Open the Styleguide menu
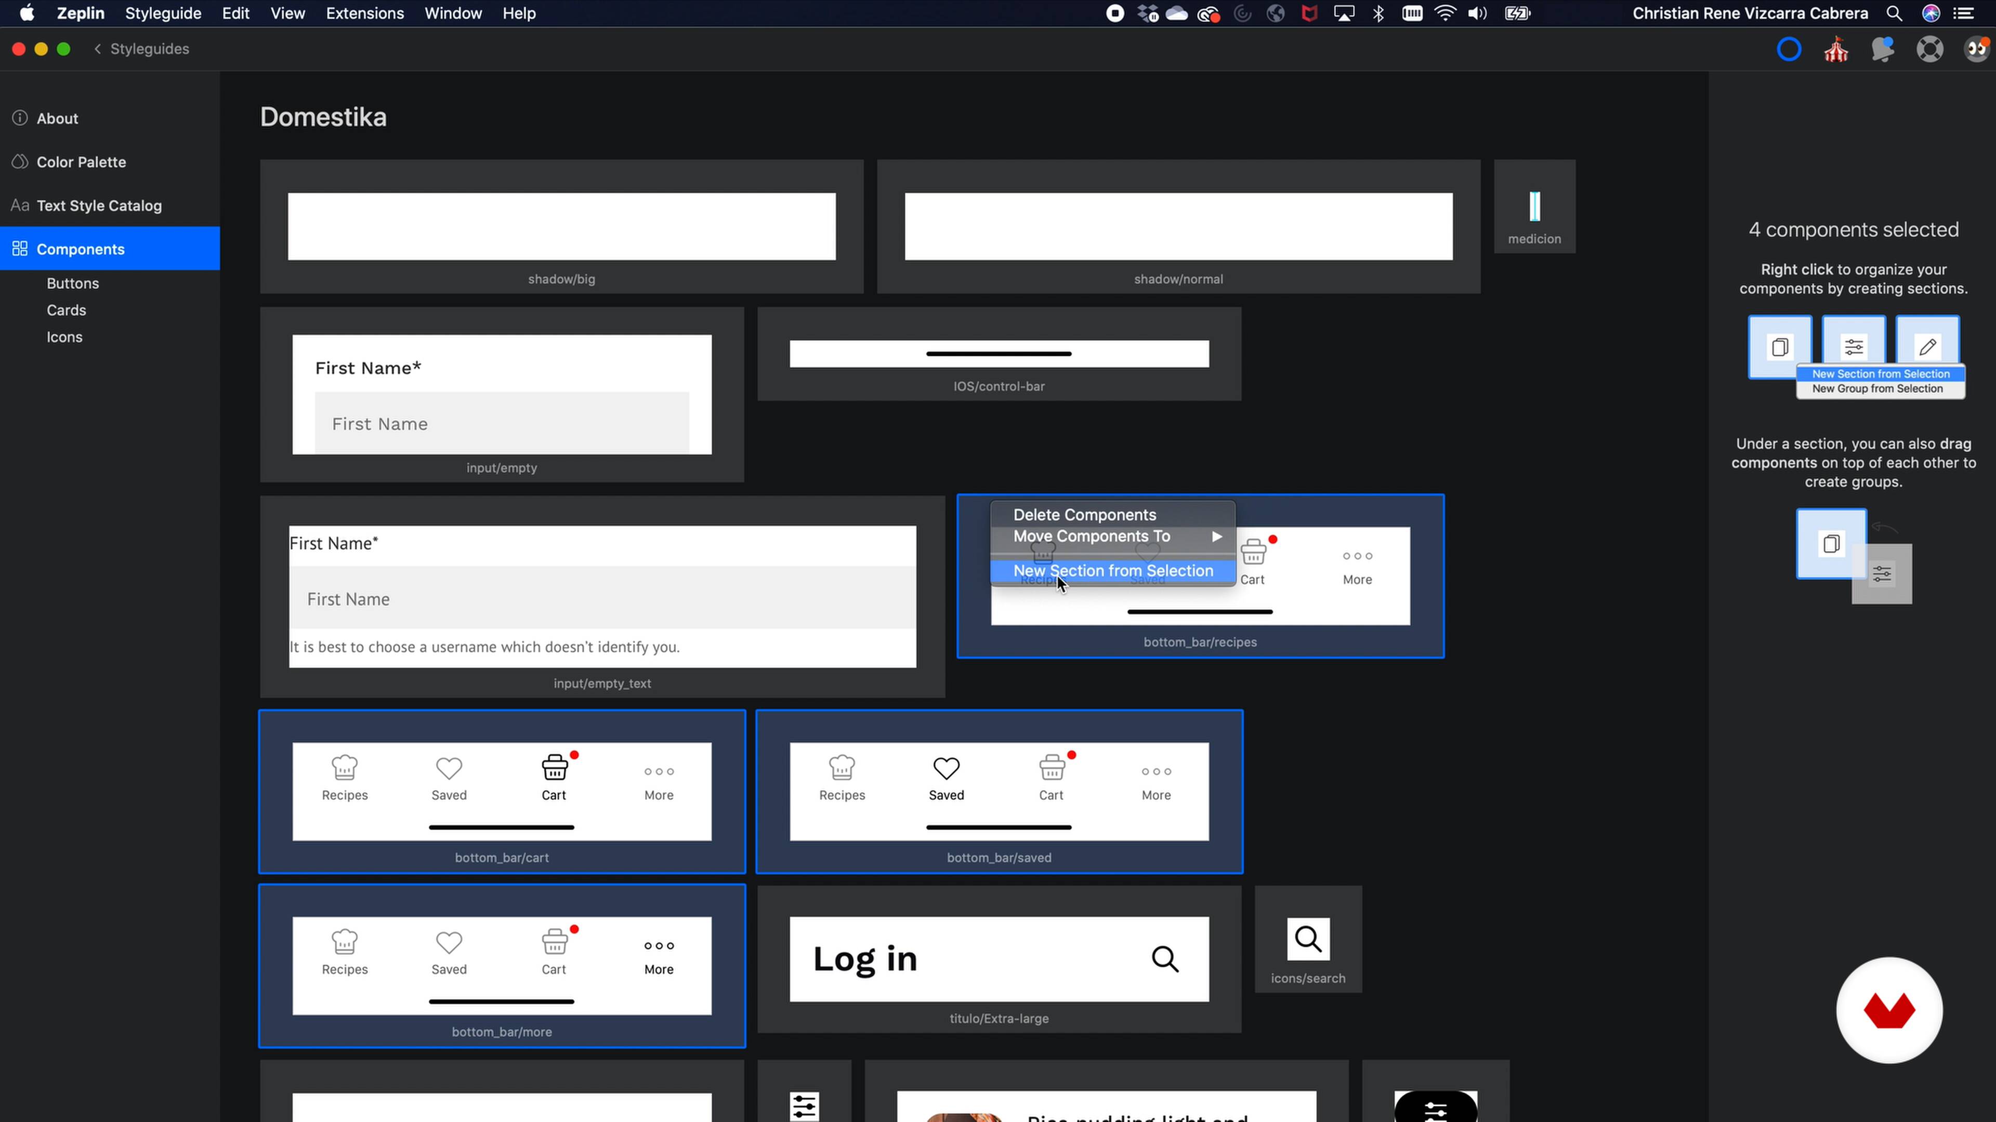Viewport: 1996px width, 1122px height. [163, 13]
